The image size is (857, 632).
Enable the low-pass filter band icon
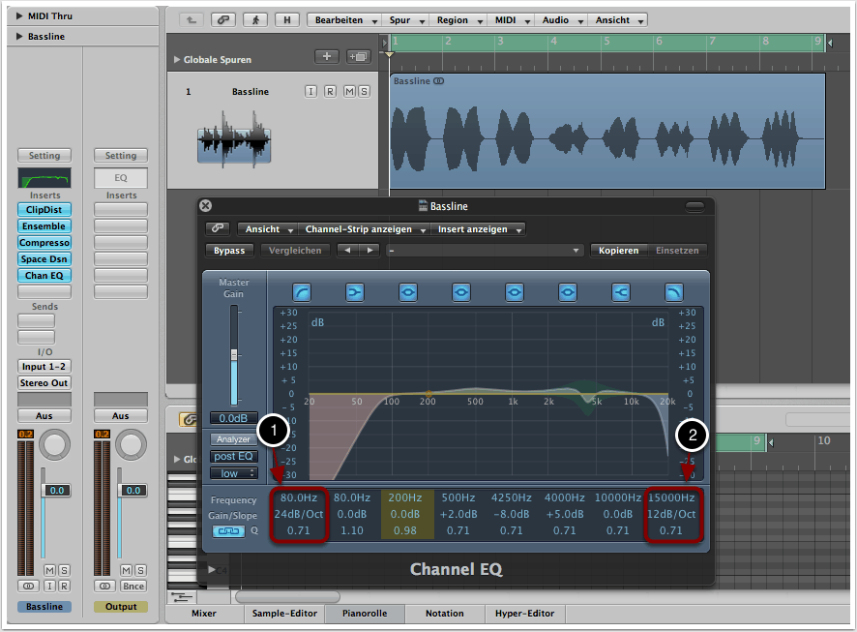tap(673, 291)
